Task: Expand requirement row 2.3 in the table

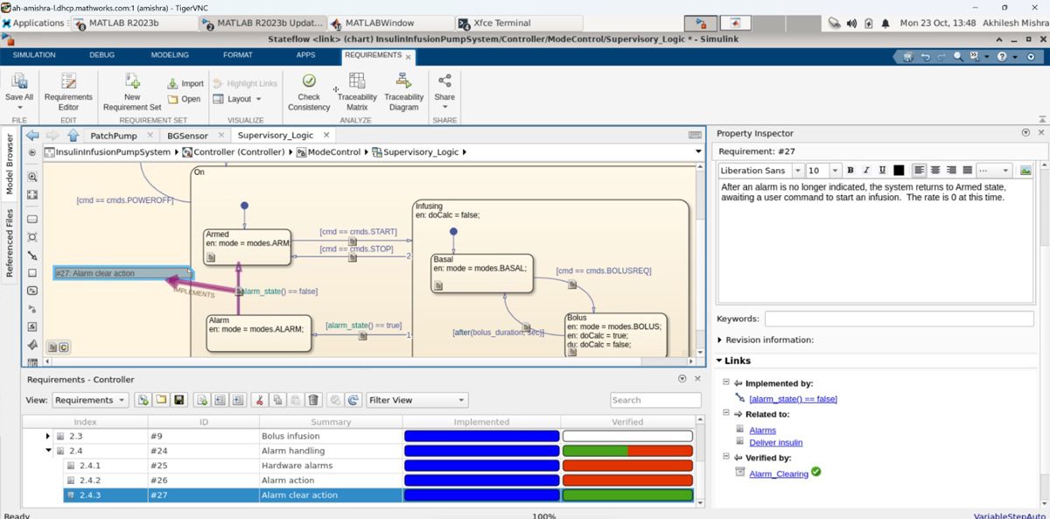Action: (48, 436)
